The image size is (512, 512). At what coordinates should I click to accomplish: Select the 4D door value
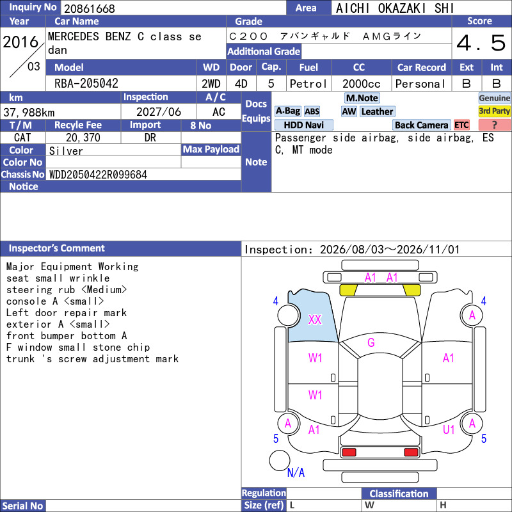click(x=241, y=84)
